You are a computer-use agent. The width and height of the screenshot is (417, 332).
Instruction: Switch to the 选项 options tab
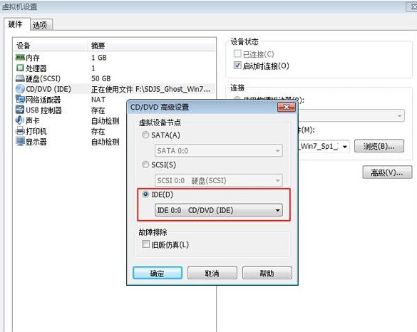[40, 25]
